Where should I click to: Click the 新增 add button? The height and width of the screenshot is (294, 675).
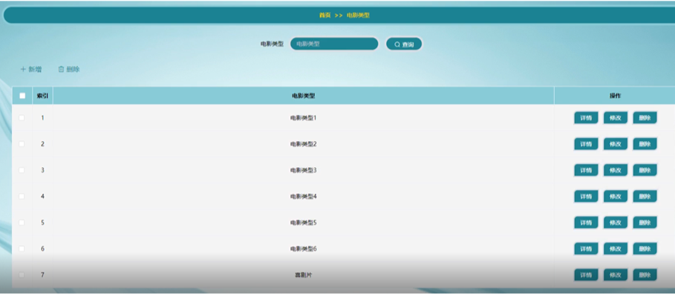click(31, 69)
